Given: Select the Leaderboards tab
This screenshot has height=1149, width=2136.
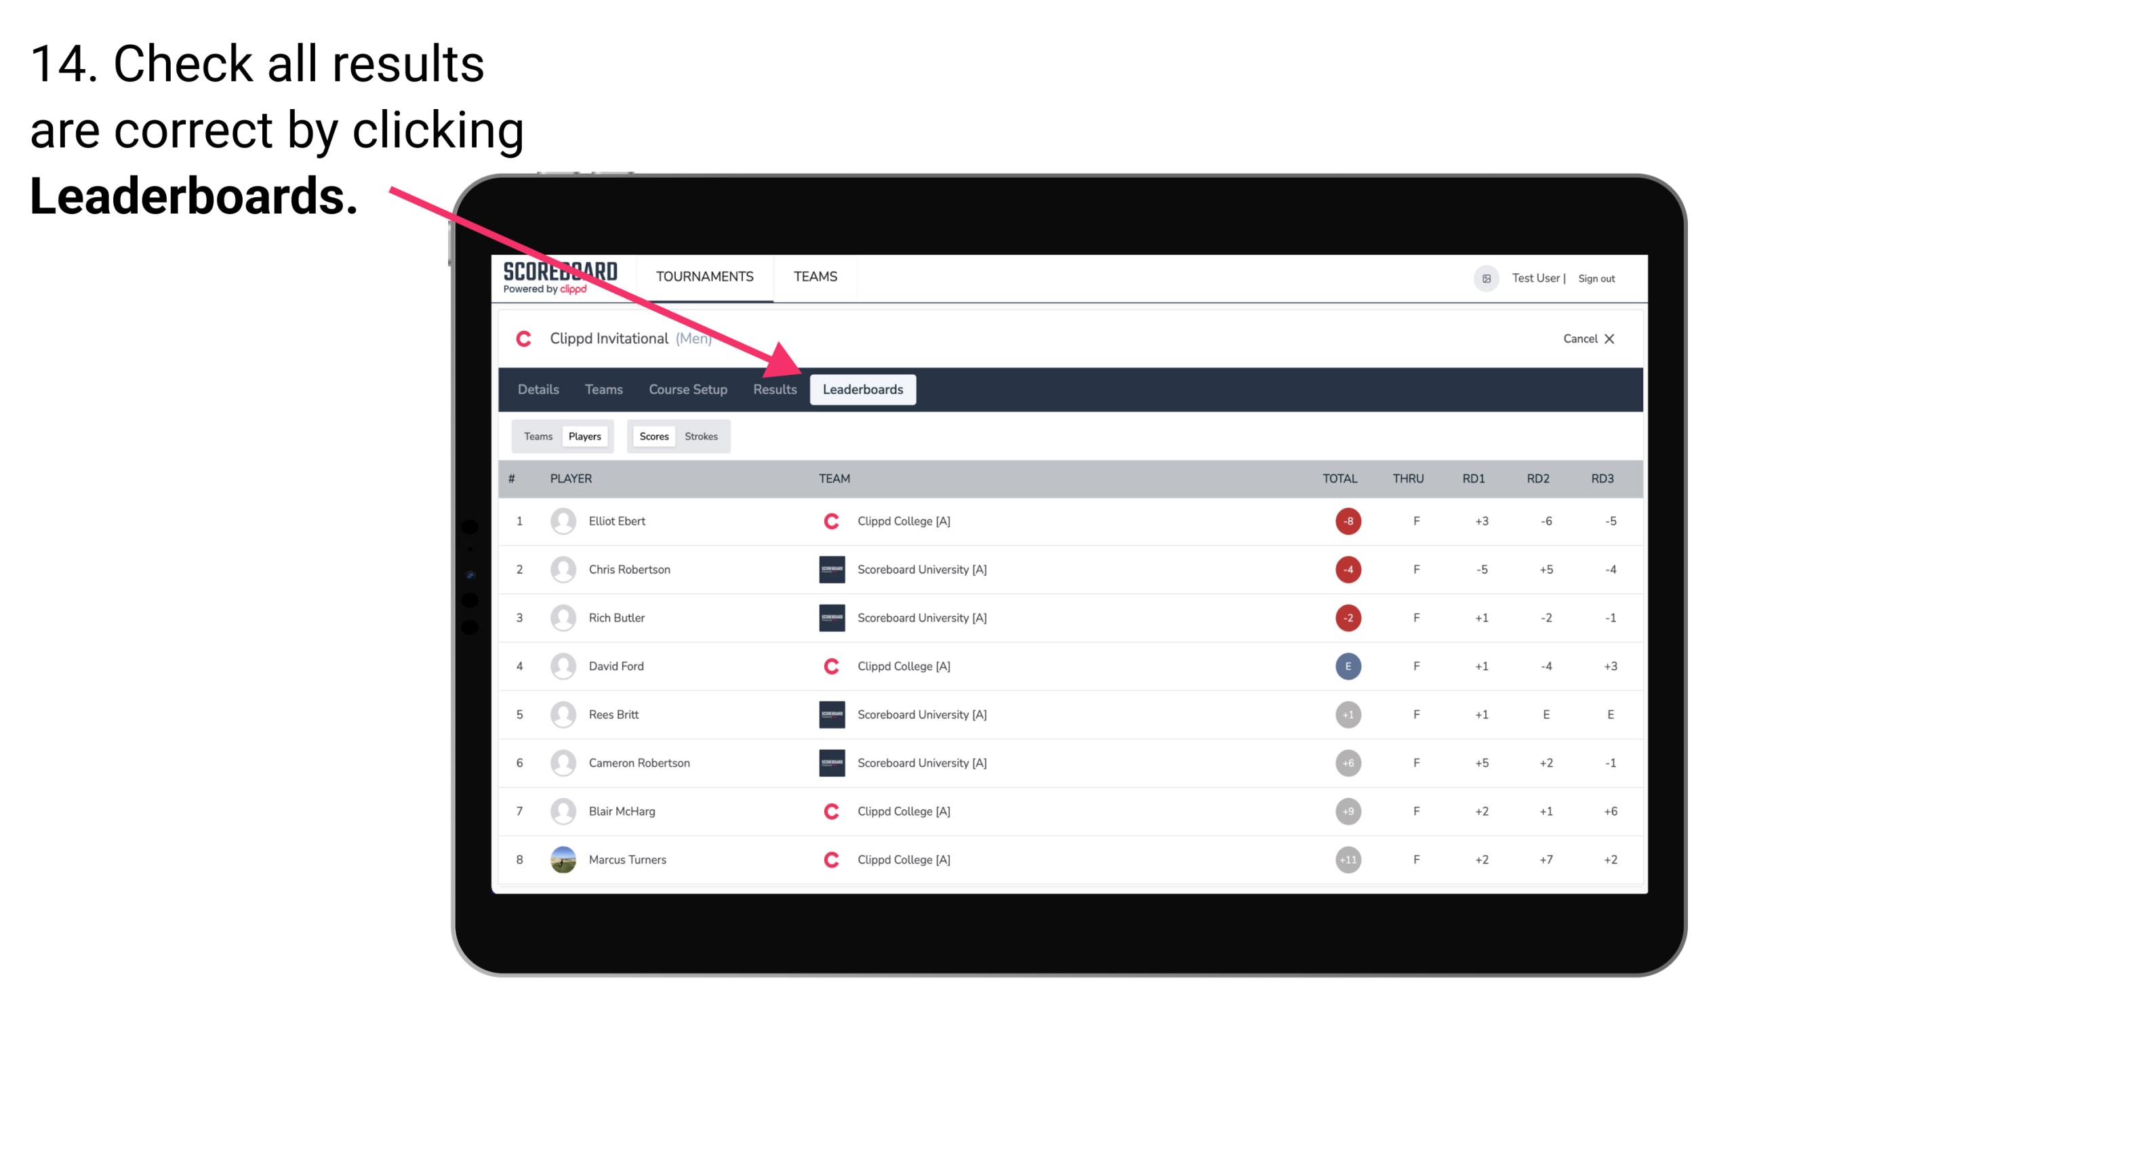Looking at the screenshot, I should [x=864, y=389].
